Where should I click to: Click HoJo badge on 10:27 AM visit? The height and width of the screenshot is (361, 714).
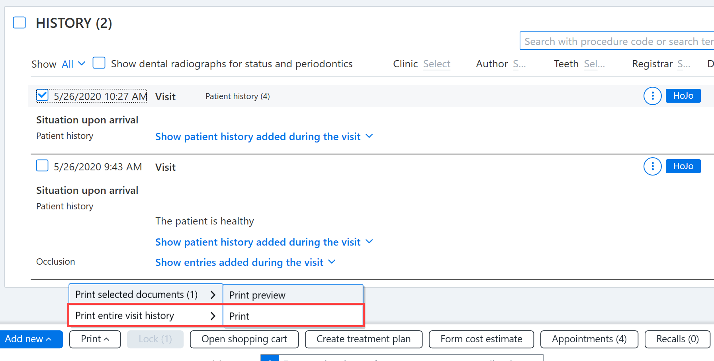683,96
